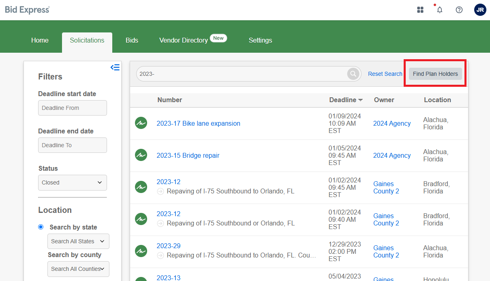Click the Reset Search link
Screen dimensions: 490x281
click(385, 74)
